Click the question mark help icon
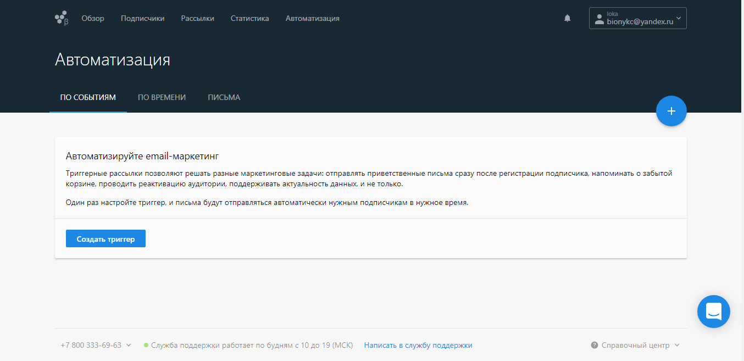 [594, 345]
